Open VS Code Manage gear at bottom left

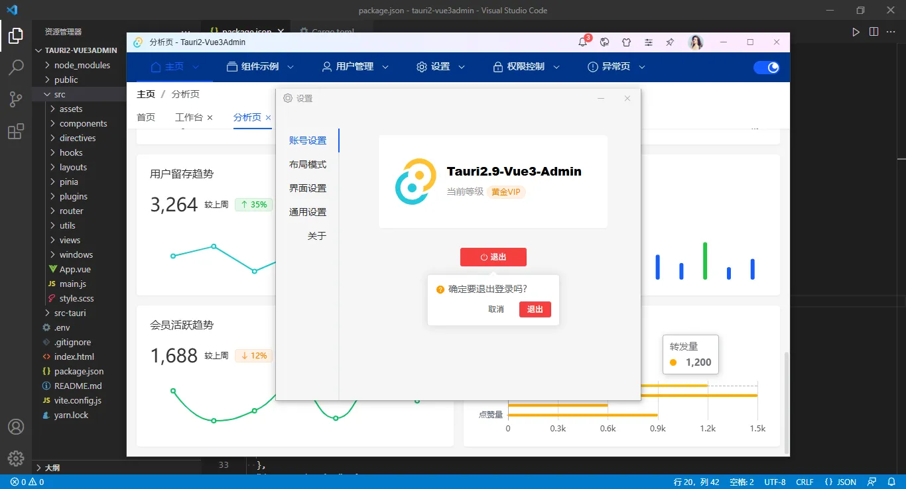pyautogui.click(x=15, y=458)
